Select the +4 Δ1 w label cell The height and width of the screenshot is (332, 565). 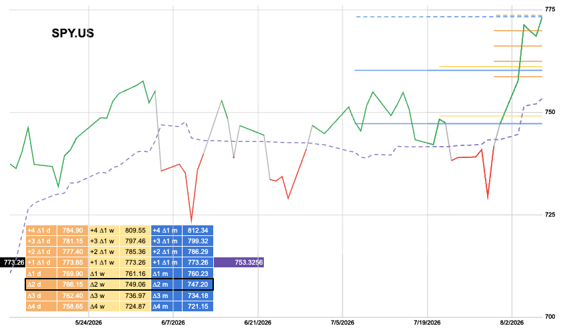coord(104,231)
